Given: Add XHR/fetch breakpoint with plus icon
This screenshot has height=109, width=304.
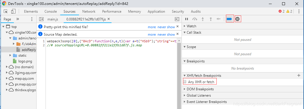Looking at the screenshot, I should tap(299, 76).
